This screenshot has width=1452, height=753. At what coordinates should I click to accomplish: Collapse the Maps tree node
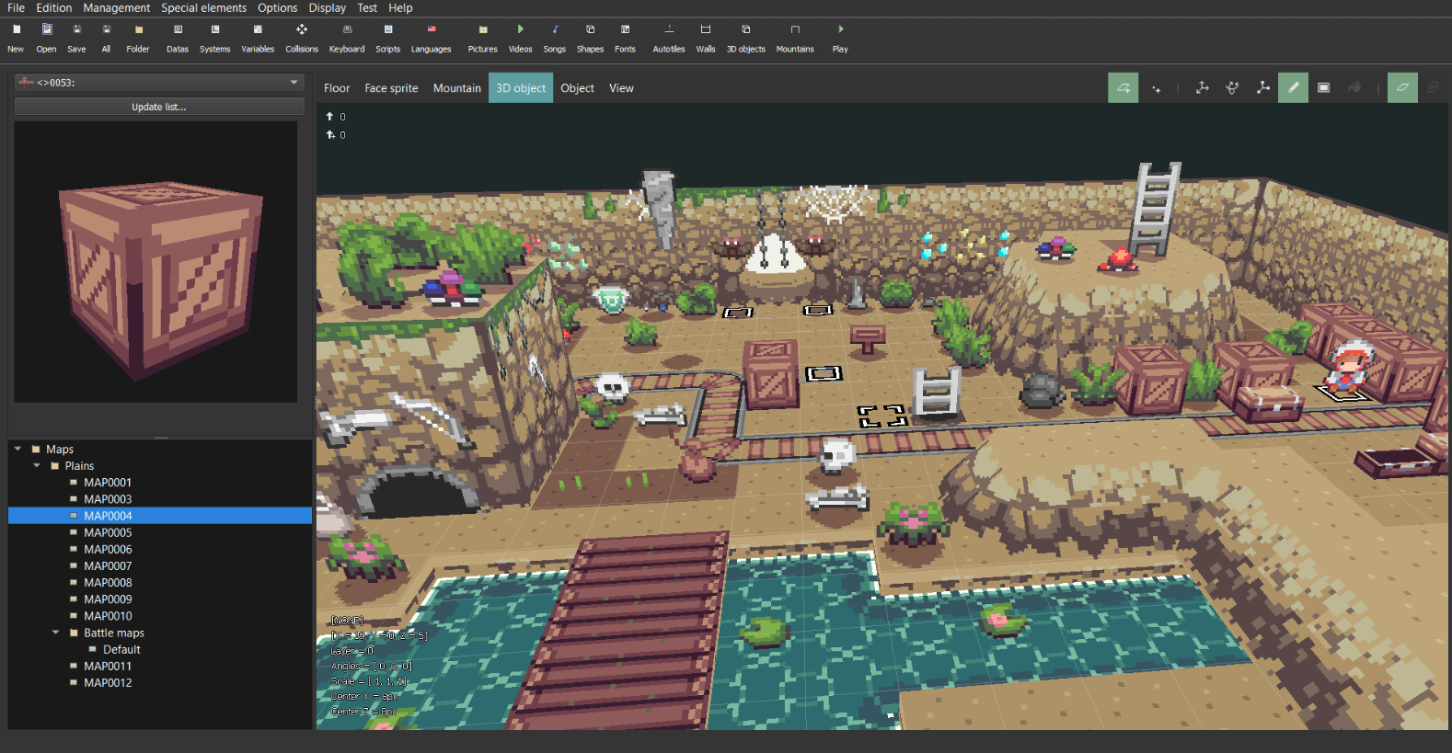click(17, 449)
